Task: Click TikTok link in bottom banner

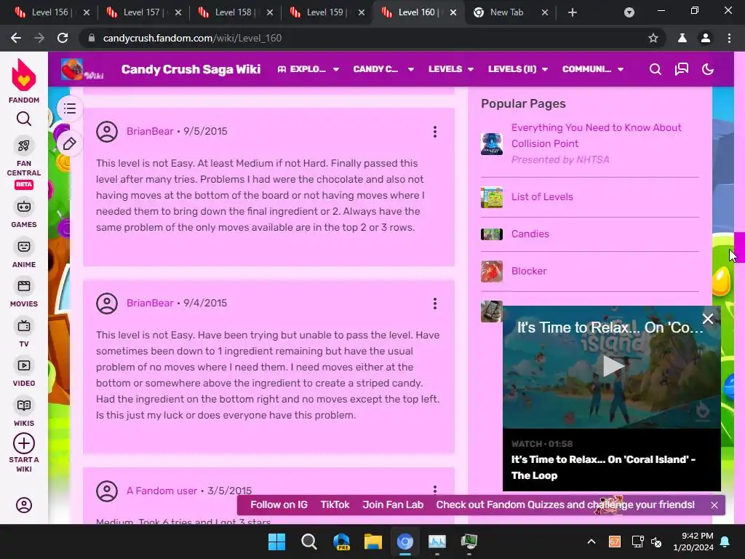Action: coord(335,505)
